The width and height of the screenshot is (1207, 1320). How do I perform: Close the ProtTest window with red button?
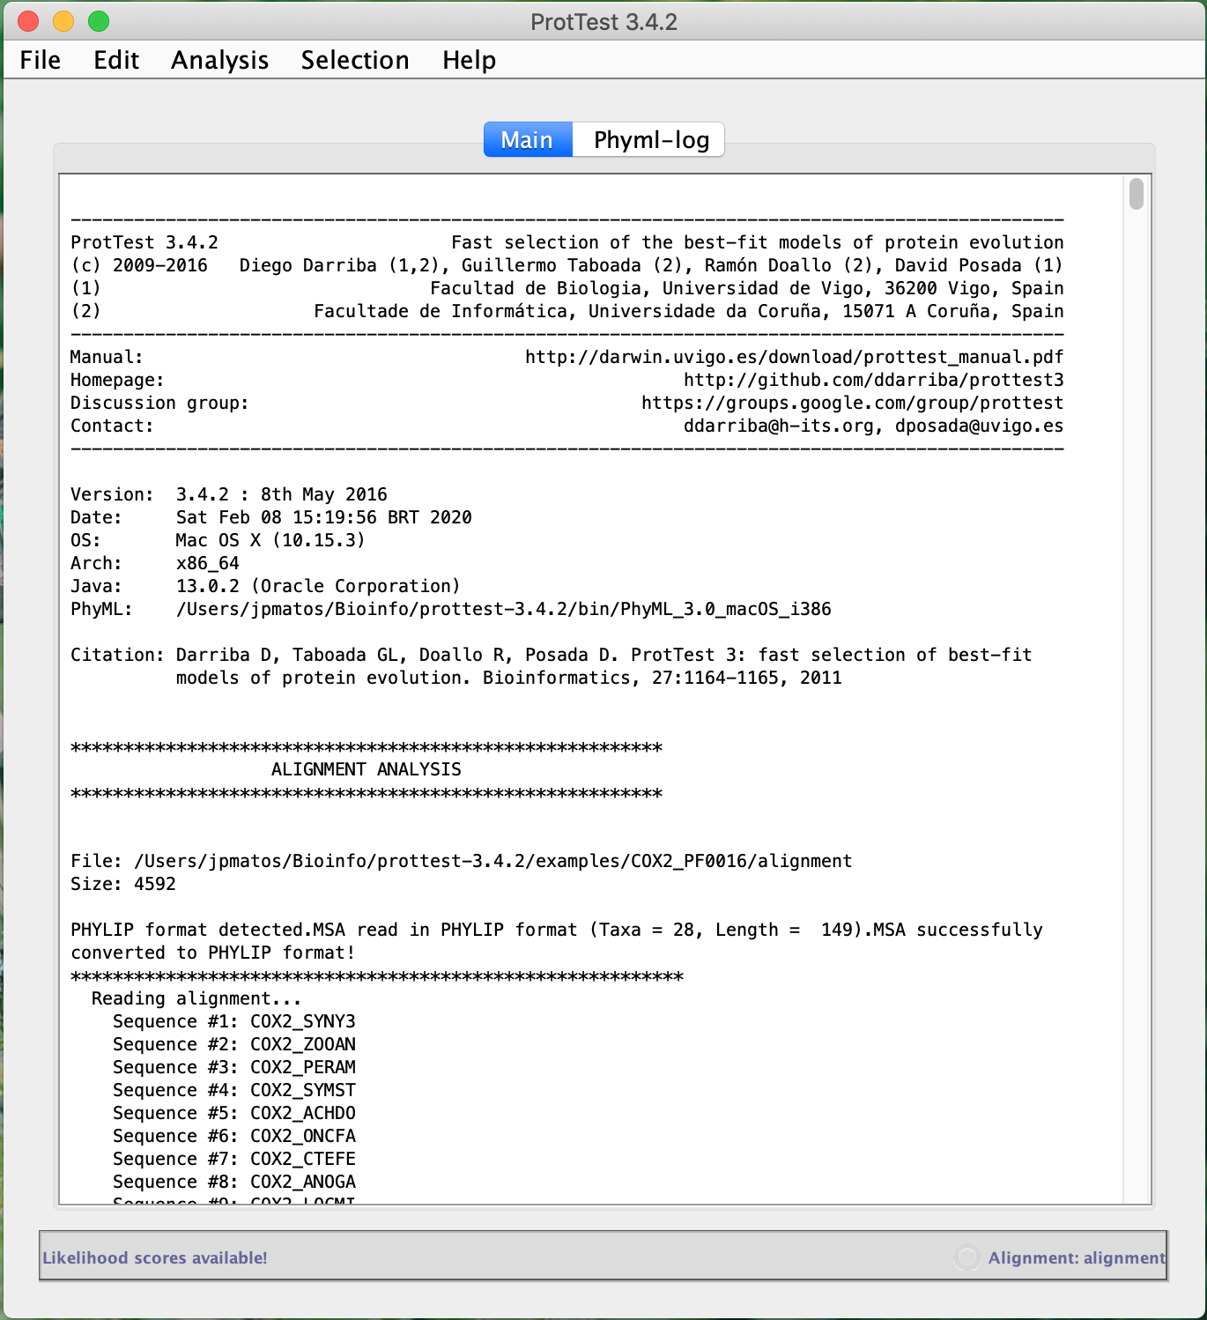(x=28, y=21)
